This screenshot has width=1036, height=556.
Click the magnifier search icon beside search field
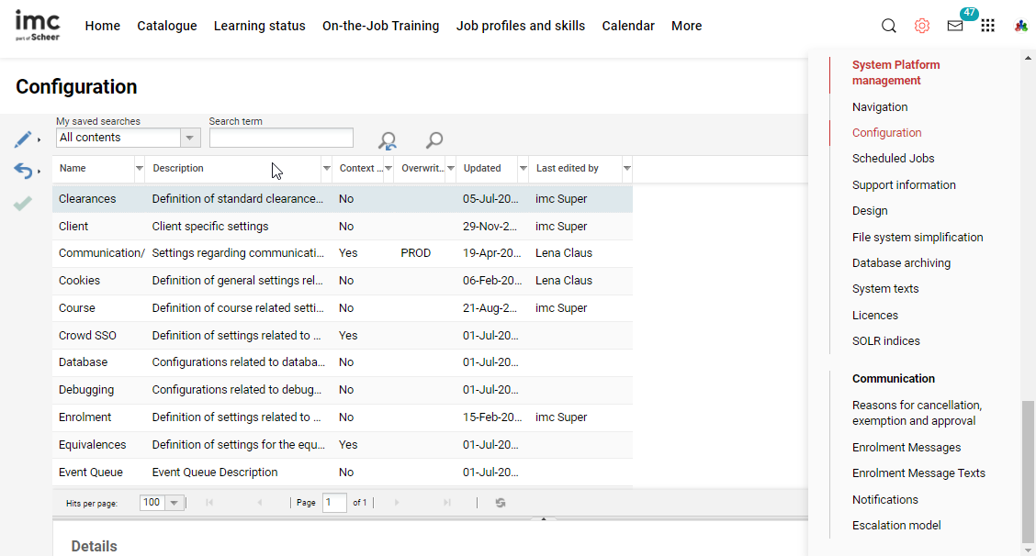coord(434,139)
